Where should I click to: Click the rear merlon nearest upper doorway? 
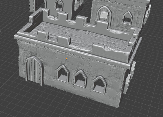(102, 26)
